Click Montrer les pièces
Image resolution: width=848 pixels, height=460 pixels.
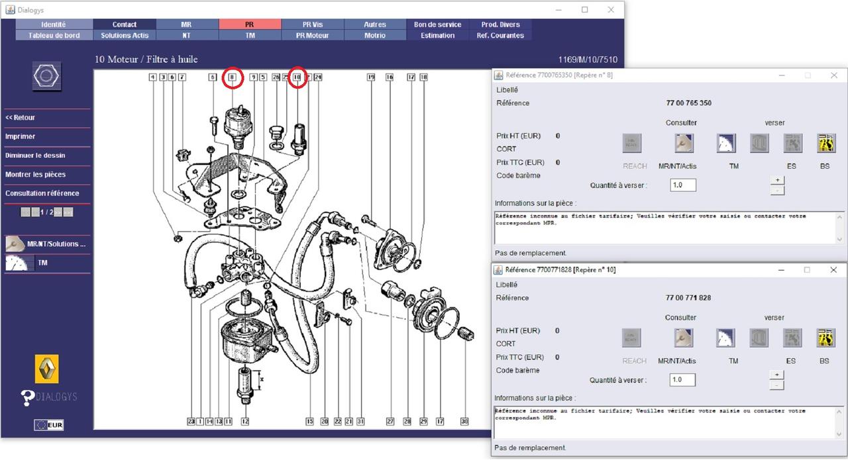click(x=36, y=174)
